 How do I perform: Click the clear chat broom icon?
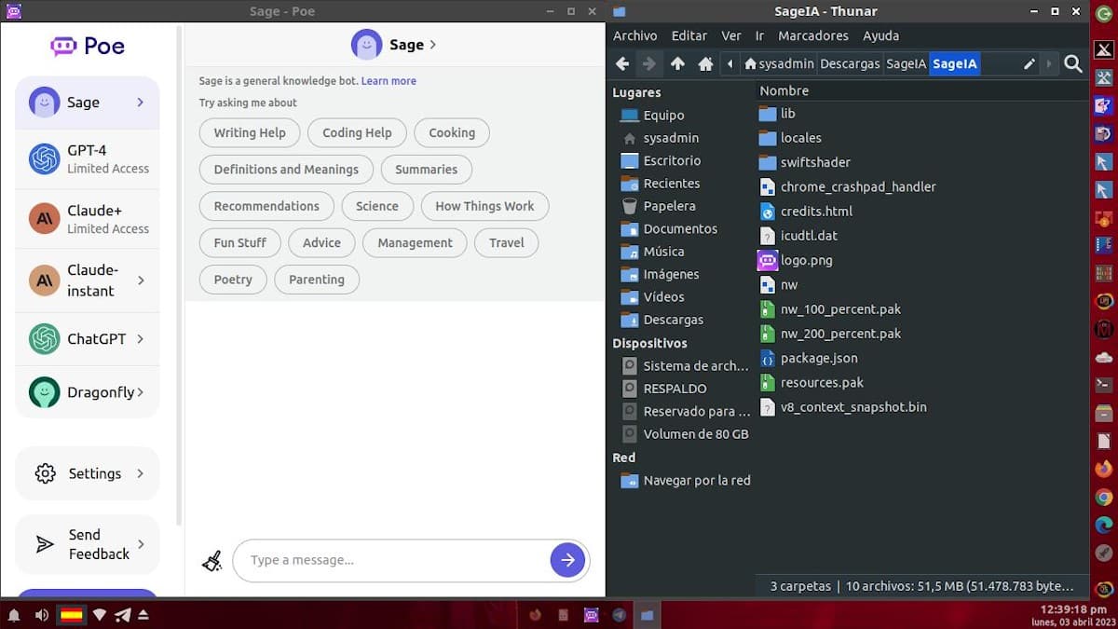pos(212,560)
